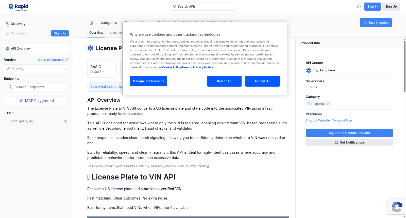The image size is (406, 218).
Task: Click by APISphere provider name
Action: [x=325, y=70]
